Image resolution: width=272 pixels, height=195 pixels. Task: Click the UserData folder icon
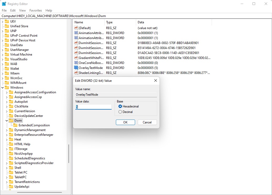click(x=7, y=45)
